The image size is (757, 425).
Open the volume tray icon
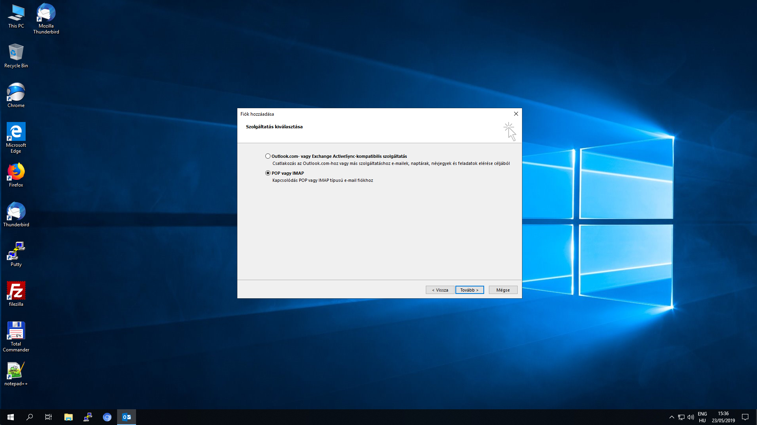coord(691,417)
